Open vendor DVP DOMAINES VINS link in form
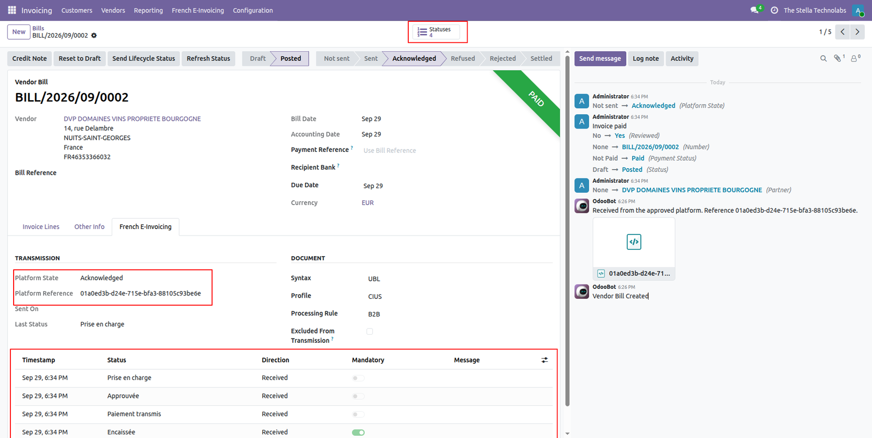The height and width of the screenshot is (438, 872). pos(132,119)
